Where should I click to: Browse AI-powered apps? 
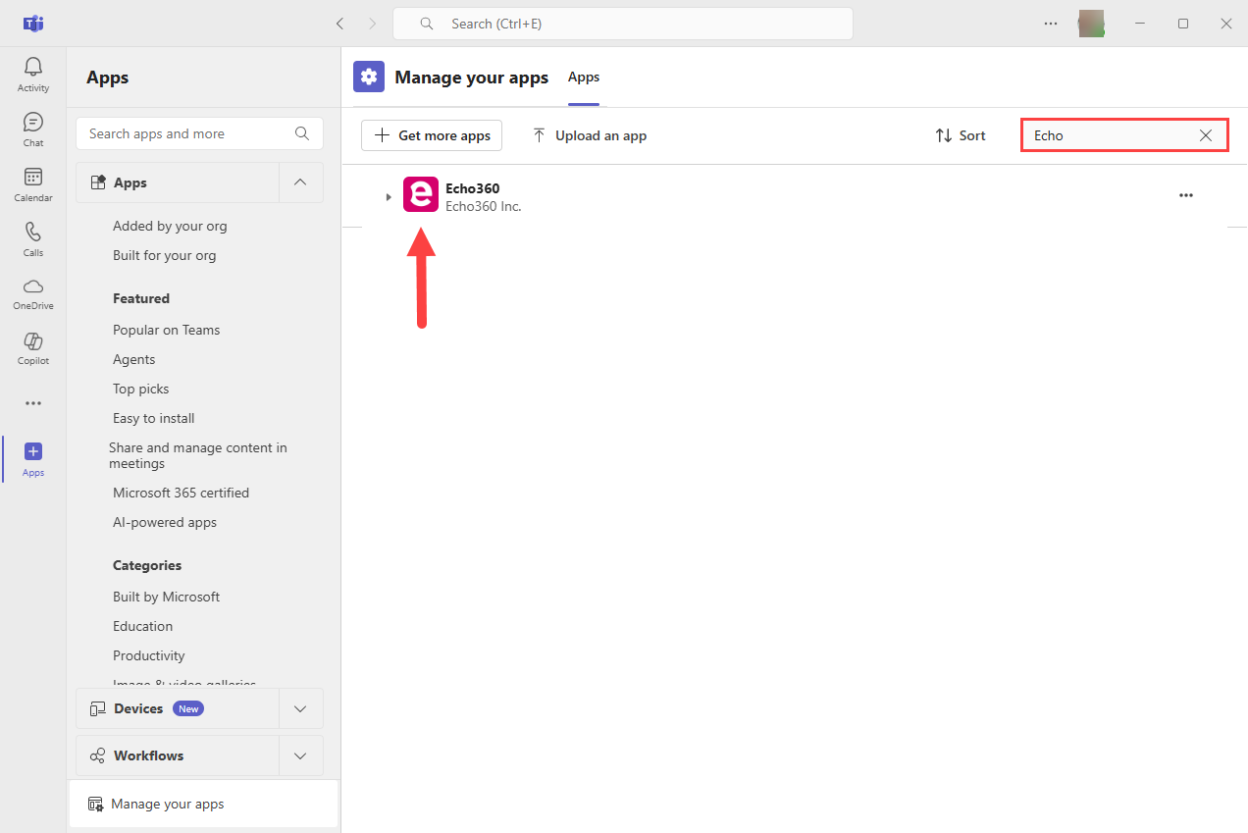[165, 522]
